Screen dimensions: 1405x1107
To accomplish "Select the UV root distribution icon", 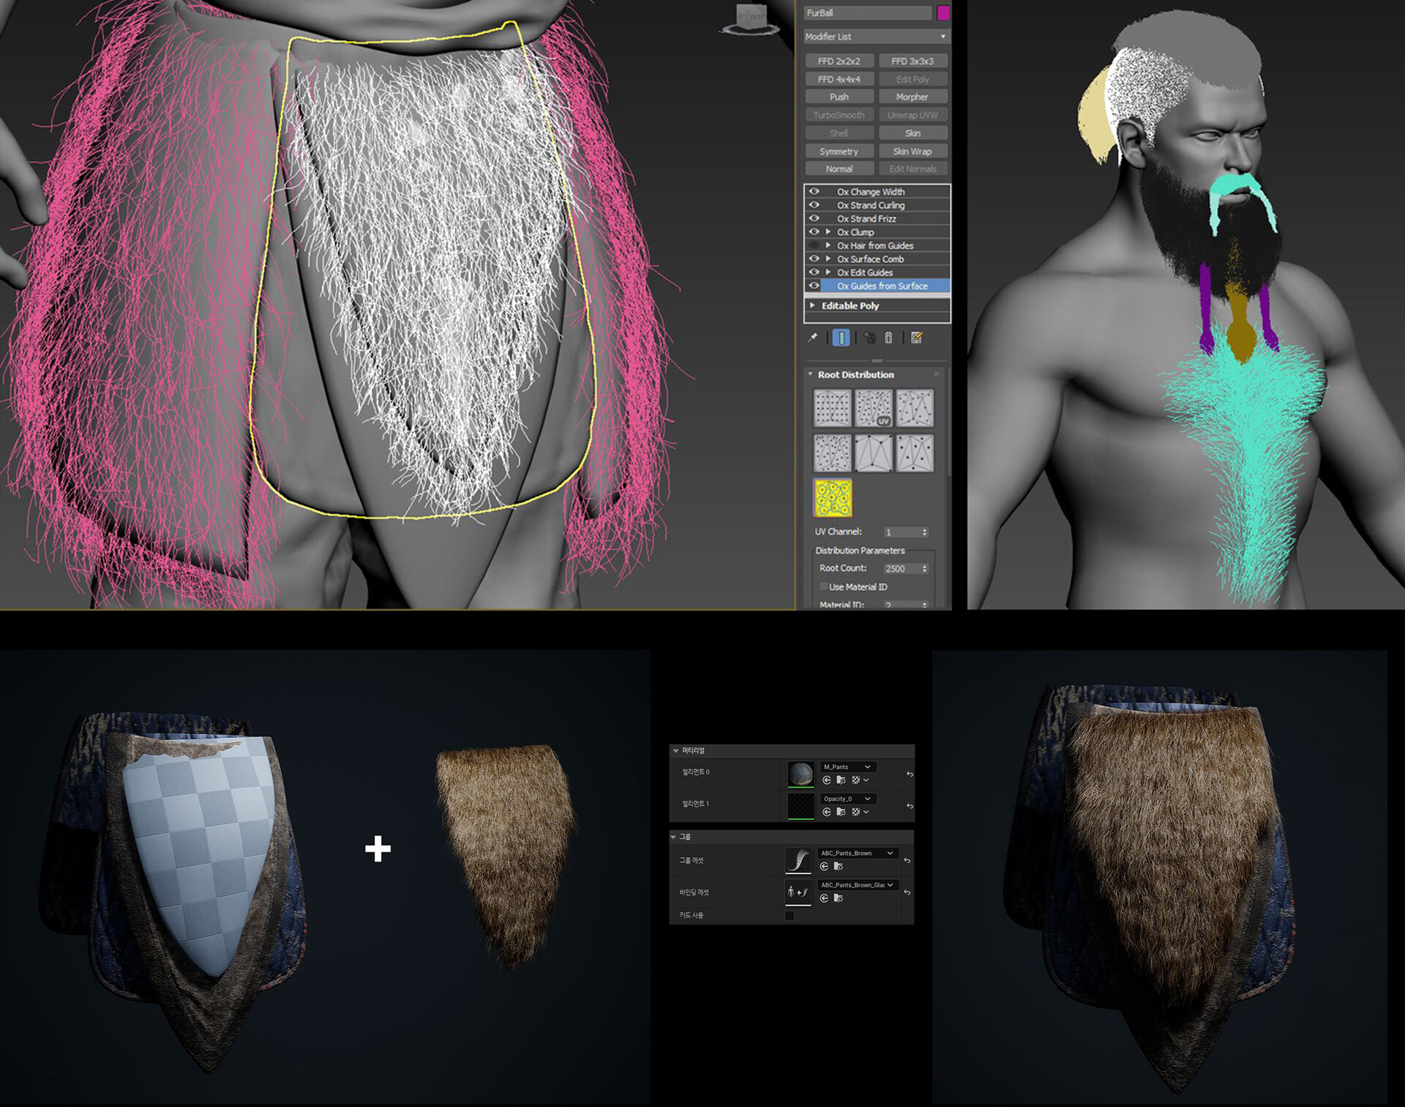I will pyautogui.click(x=874, y=408).
